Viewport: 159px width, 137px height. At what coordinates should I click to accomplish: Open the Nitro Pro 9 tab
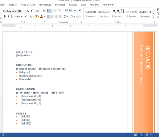tap(108, 5)
